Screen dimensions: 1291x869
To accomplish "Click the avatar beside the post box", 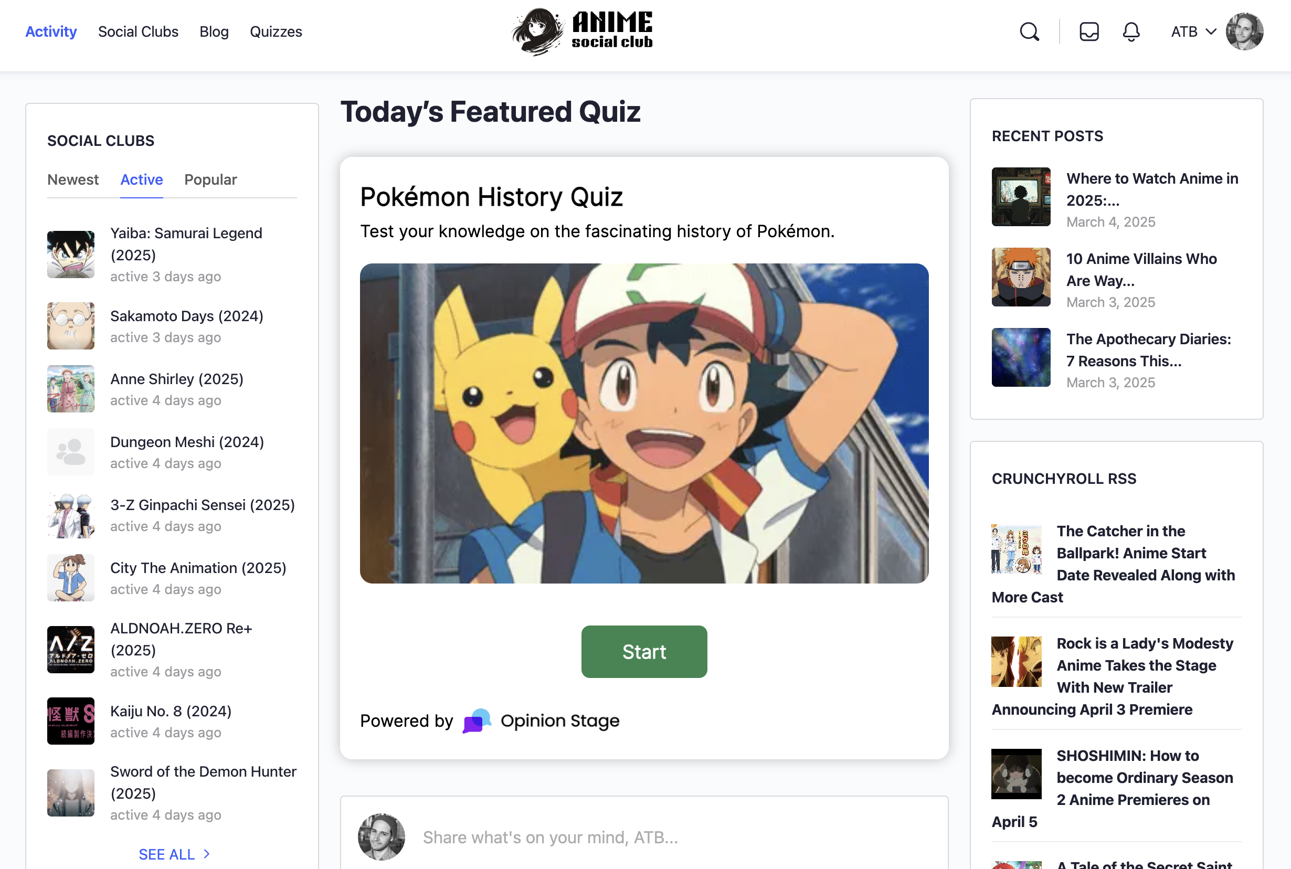I will click(x=381, y=837).
